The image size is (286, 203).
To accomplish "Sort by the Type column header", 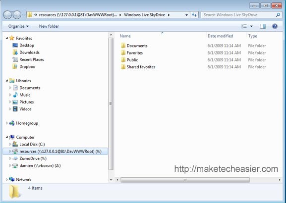I will 253,36.
